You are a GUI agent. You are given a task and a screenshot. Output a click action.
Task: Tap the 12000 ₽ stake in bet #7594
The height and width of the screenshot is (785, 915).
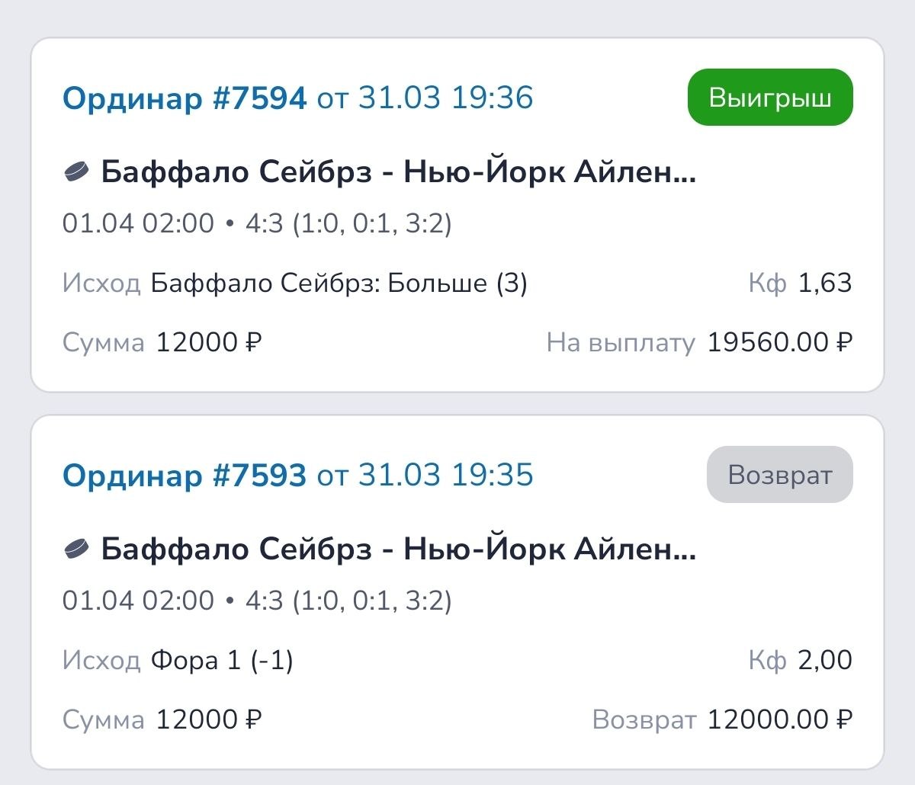tap(209, 343)
